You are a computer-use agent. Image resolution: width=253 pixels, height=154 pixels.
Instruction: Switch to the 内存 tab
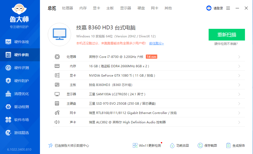[x=83, y=8]
